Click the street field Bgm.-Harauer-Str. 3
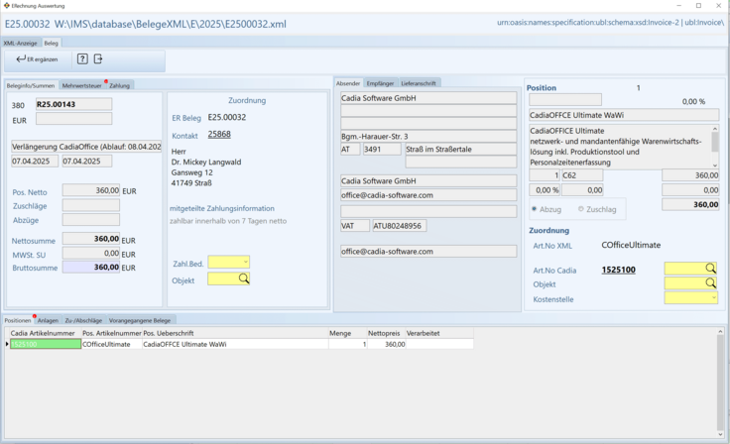 (x=428, y=137)
